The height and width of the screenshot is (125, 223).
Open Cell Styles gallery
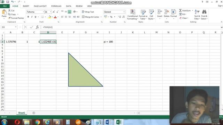(x=151, y=15)
